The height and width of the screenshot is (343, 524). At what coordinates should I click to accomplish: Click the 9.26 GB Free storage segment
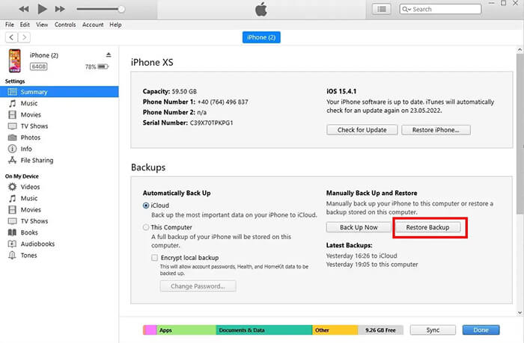coord(380,330)
